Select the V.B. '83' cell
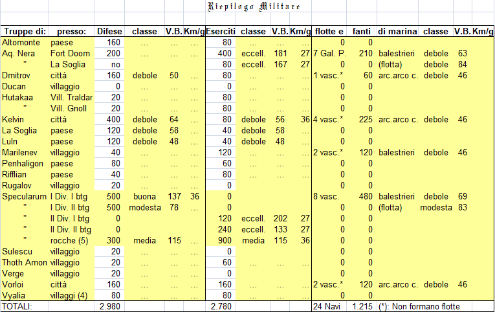This screenshot has width=495, height=312. click(463, 208)
